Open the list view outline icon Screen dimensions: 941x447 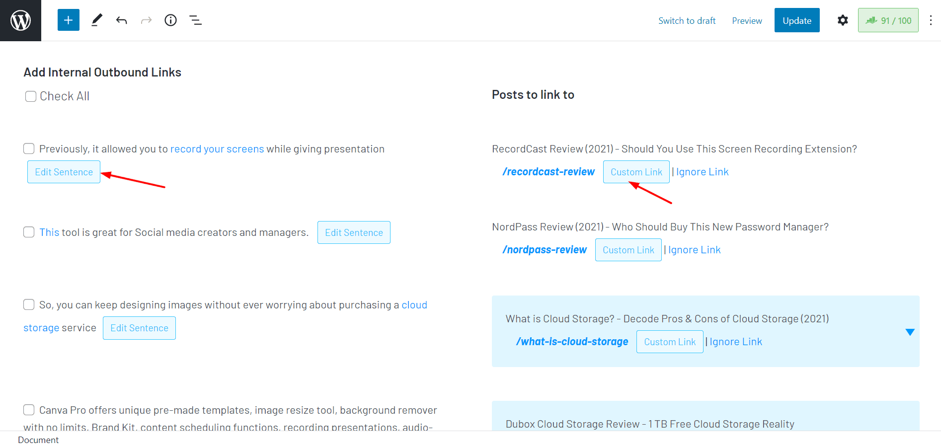(x=195, y=20)
